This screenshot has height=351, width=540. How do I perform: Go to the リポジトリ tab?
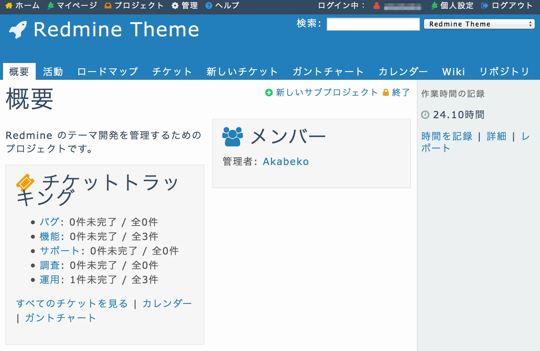point(504,72)
